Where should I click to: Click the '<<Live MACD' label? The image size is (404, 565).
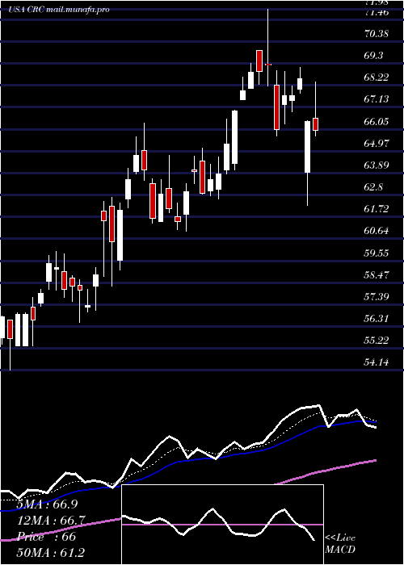click(x=340, y=544)
